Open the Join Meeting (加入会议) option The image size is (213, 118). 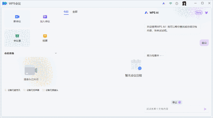pyautogui.click(x=45, y=19)
